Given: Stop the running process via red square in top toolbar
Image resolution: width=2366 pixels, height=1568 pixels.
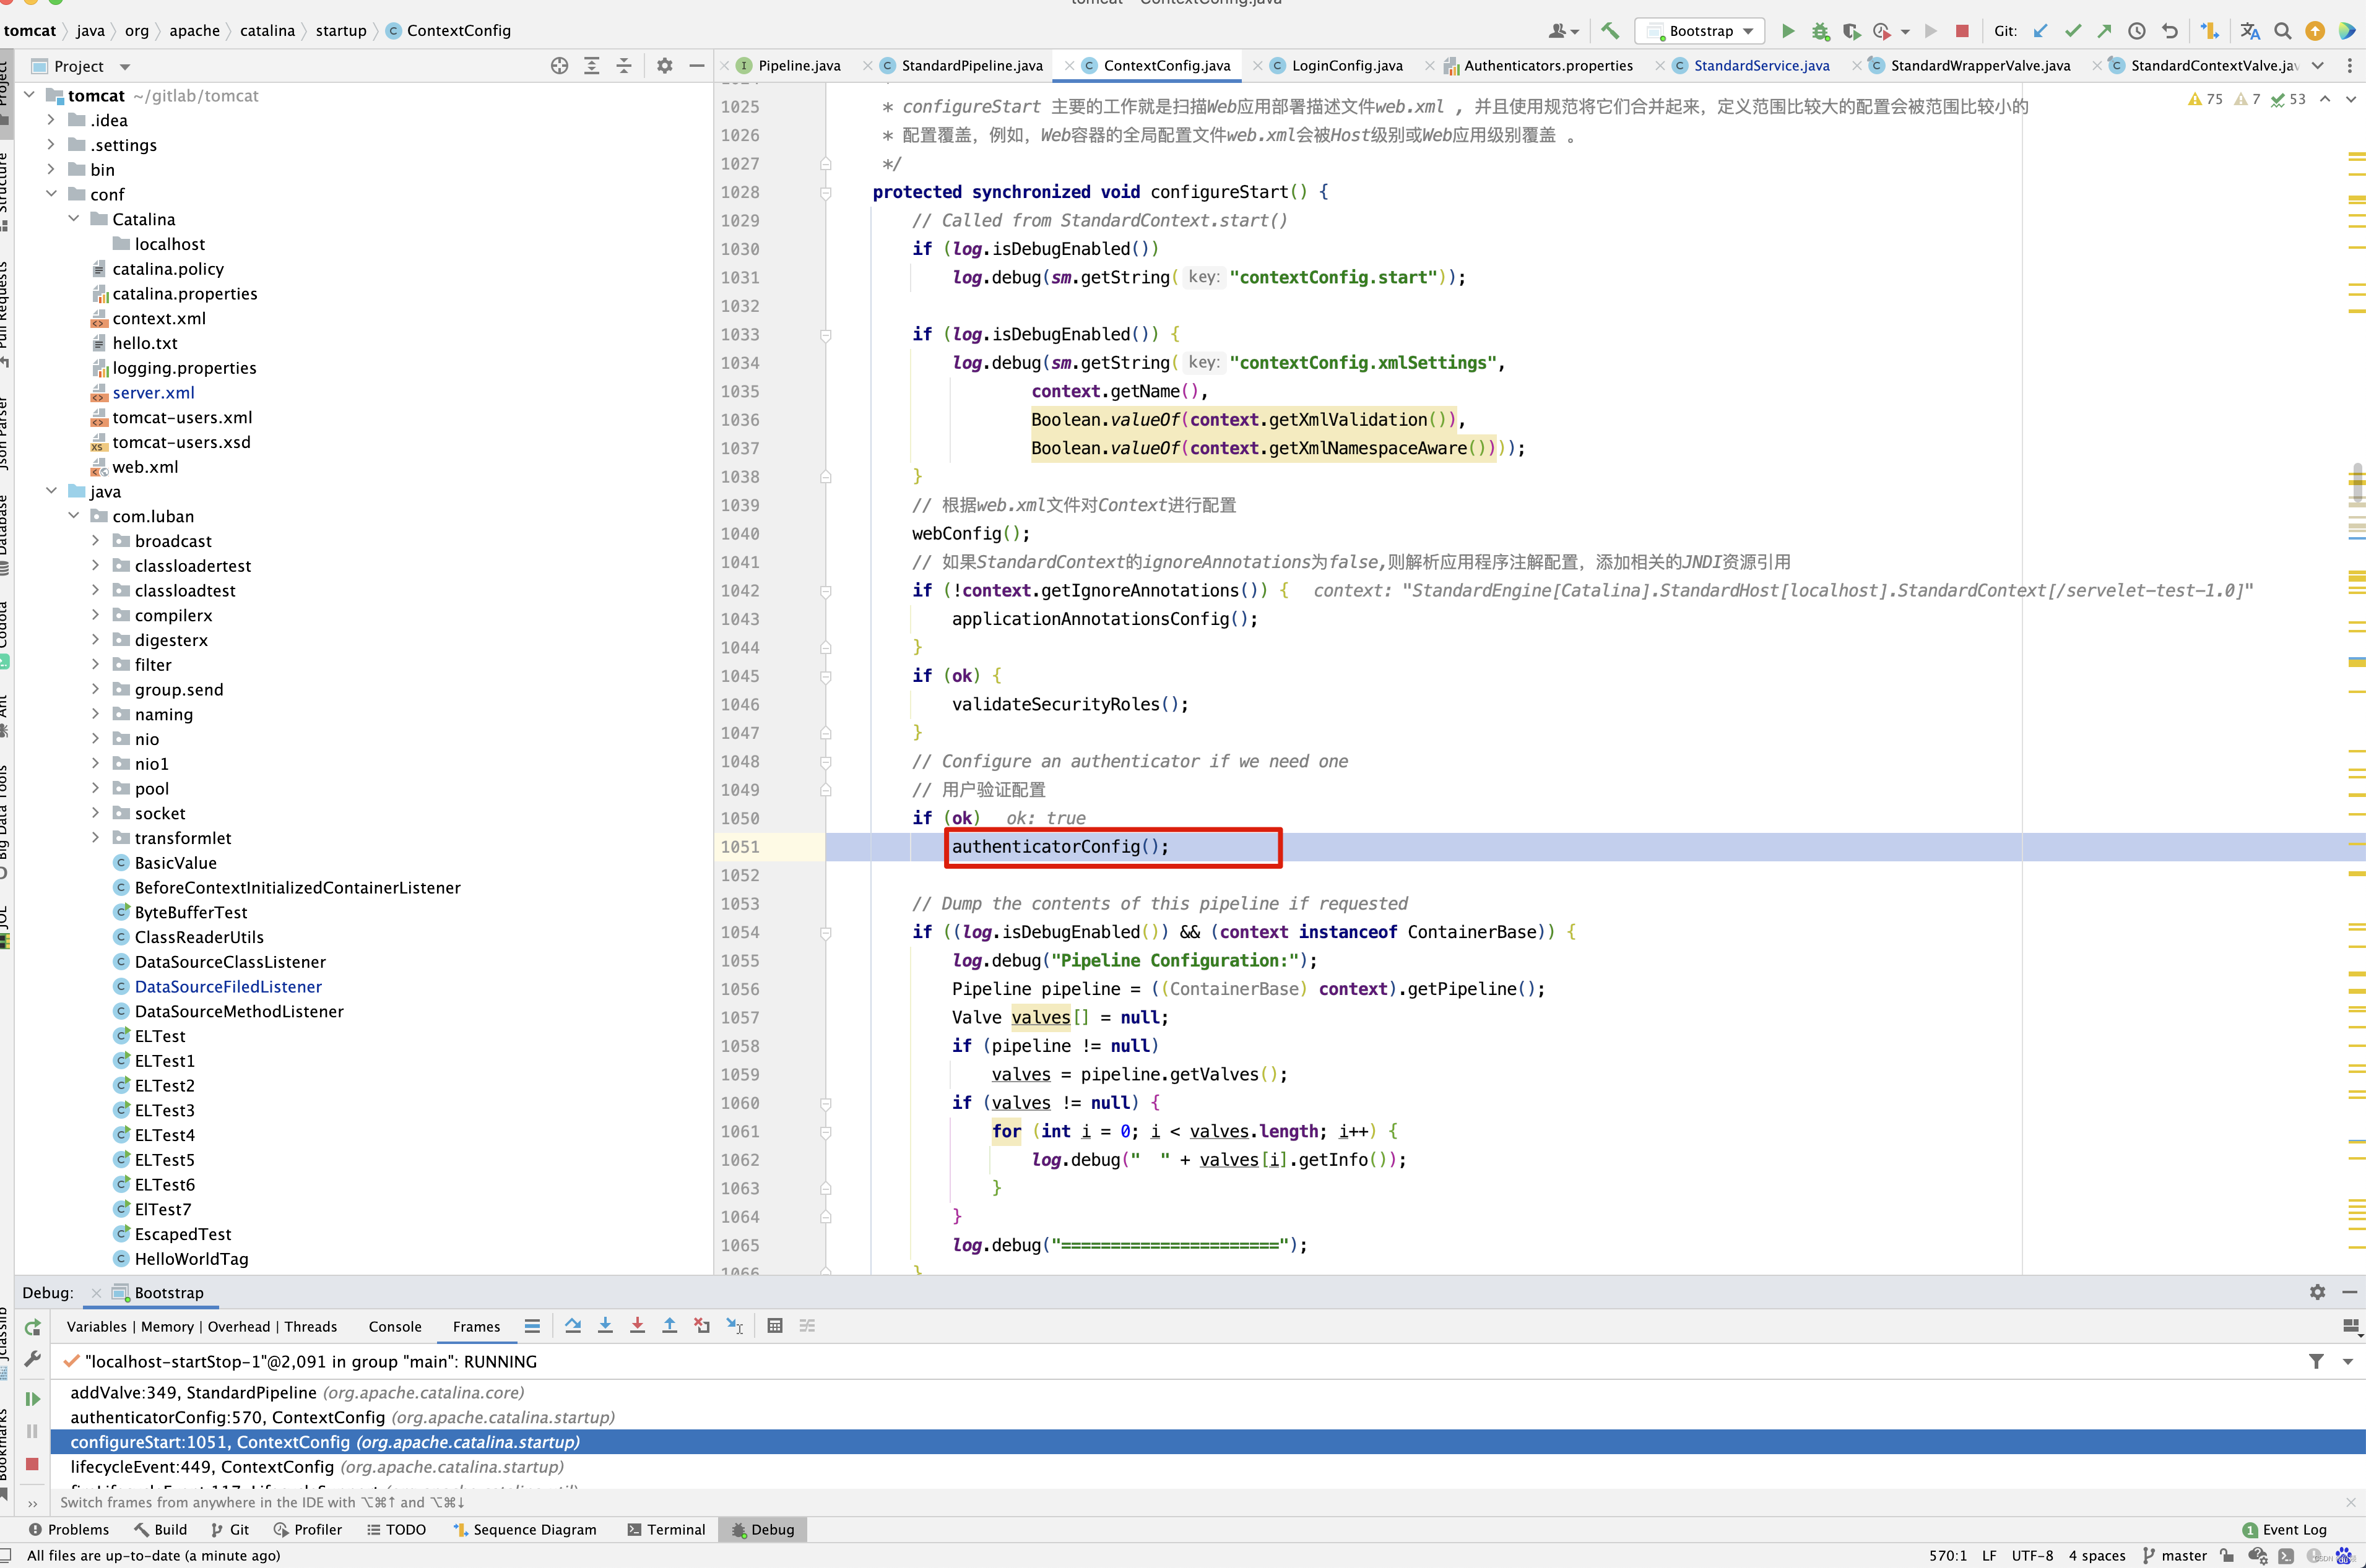Looking at the screenshot, I should 1962,31.
